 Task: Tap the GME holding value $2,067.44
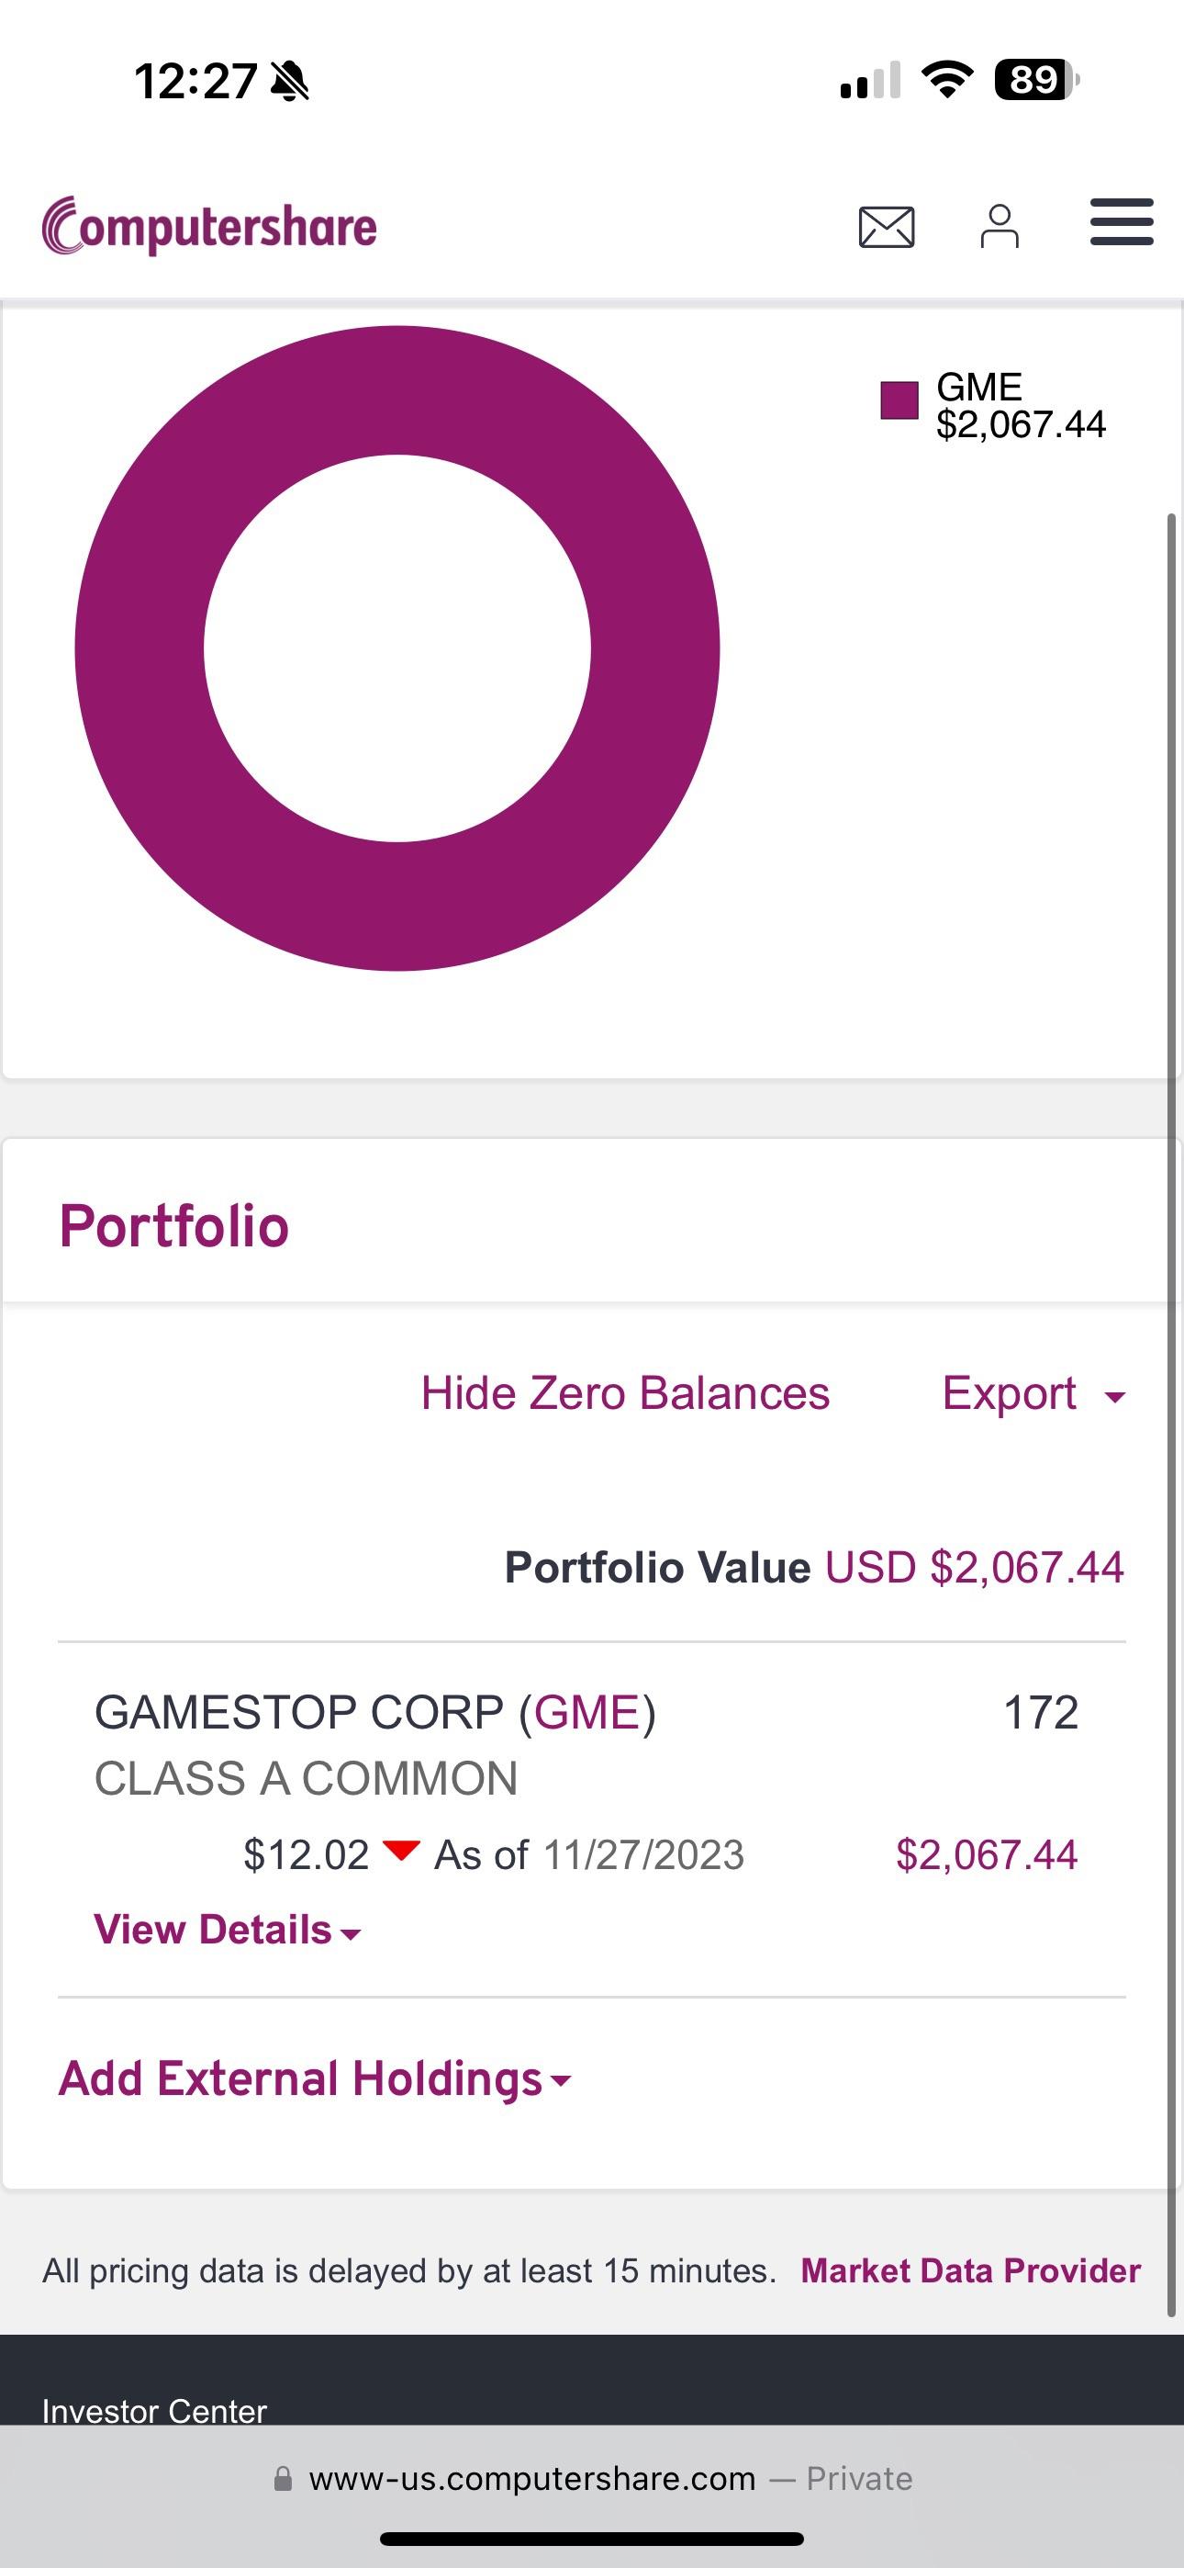coord(986,1855)
